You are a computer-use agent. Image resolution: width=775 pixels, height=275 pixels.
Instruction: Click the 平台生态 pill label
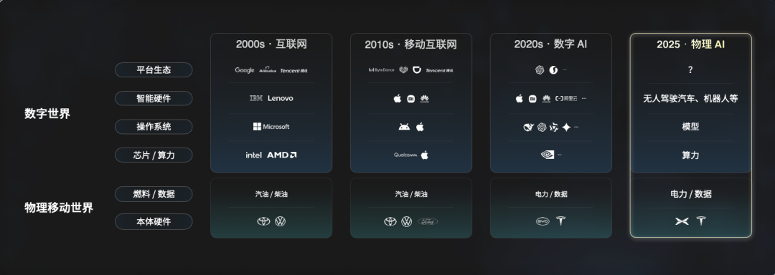(x=154, y=70)
